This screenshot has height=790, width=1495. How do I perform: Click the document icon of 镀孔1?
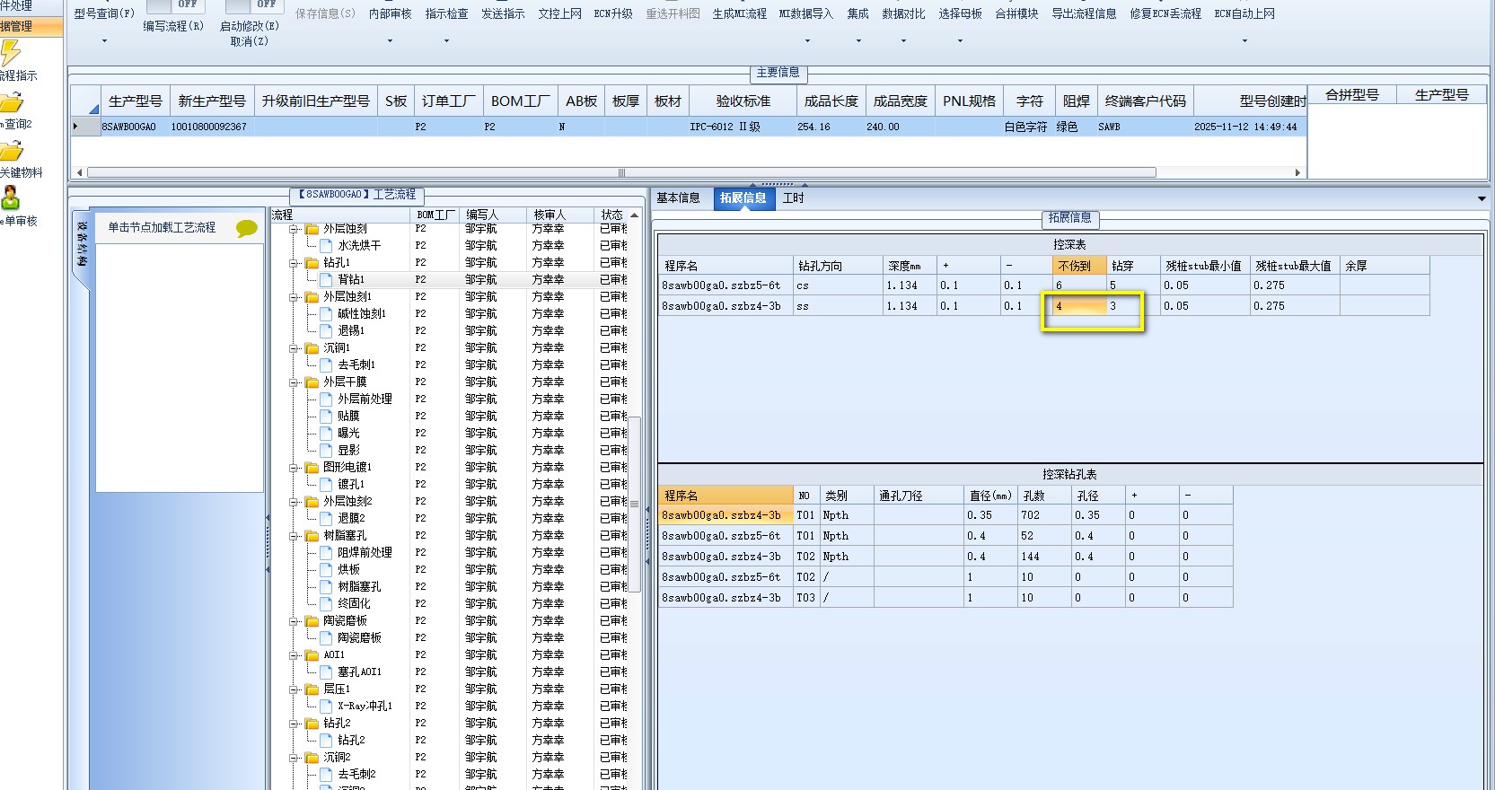click(x=327, y=485)
